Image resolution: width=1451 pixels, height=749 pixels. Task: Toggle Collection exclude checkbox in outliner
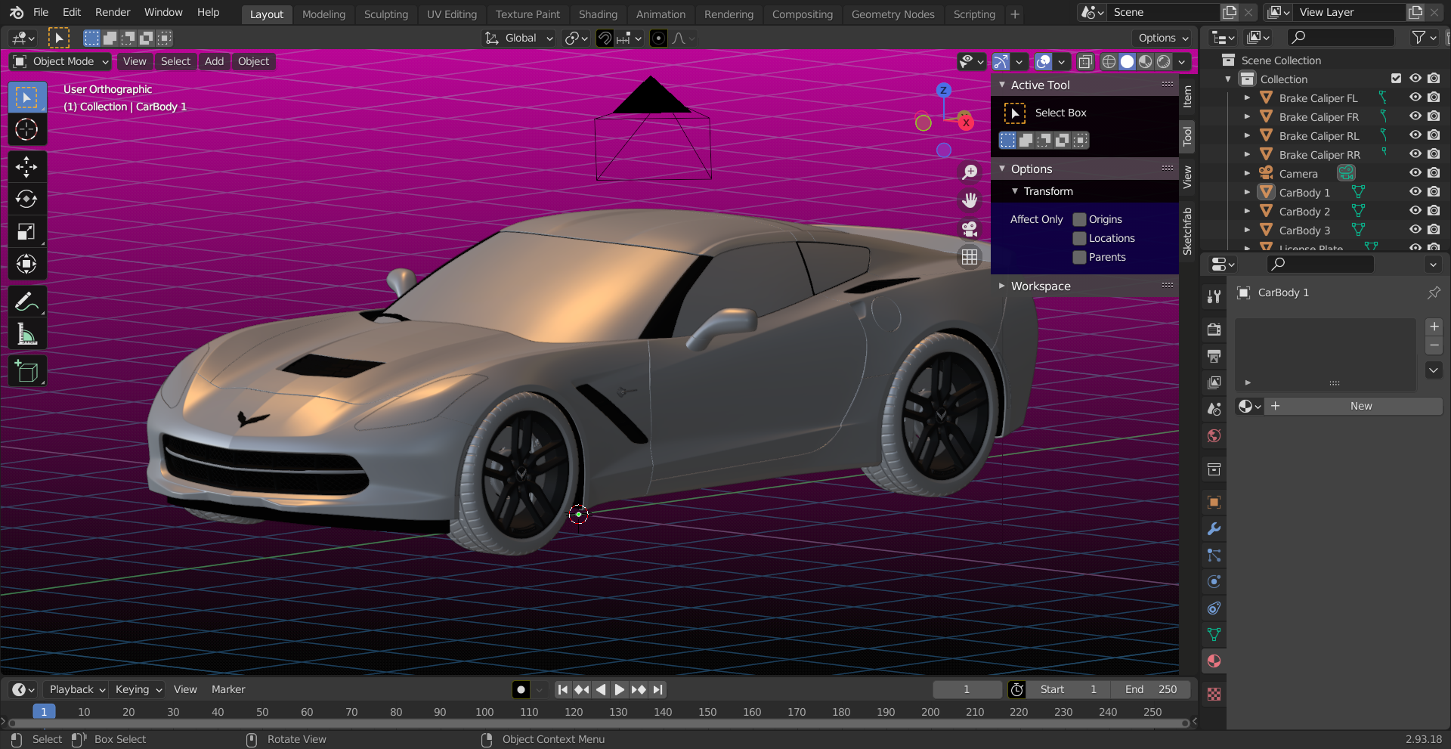click(1396, 79)
